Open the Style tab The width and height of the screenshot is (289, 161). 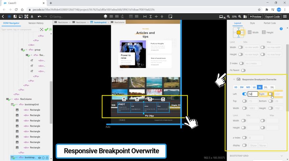pos(252,23)
